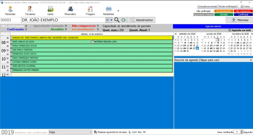Click the DR. JOÃO EXEMPLO name field

(x=63, y=20)
